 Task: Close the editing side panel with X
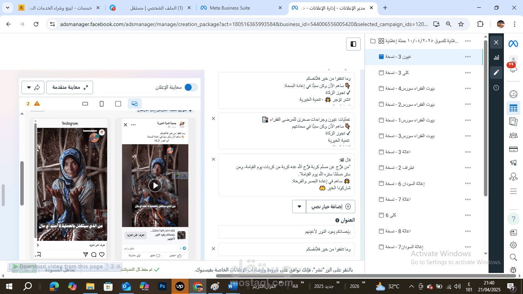tap(496, 42)
